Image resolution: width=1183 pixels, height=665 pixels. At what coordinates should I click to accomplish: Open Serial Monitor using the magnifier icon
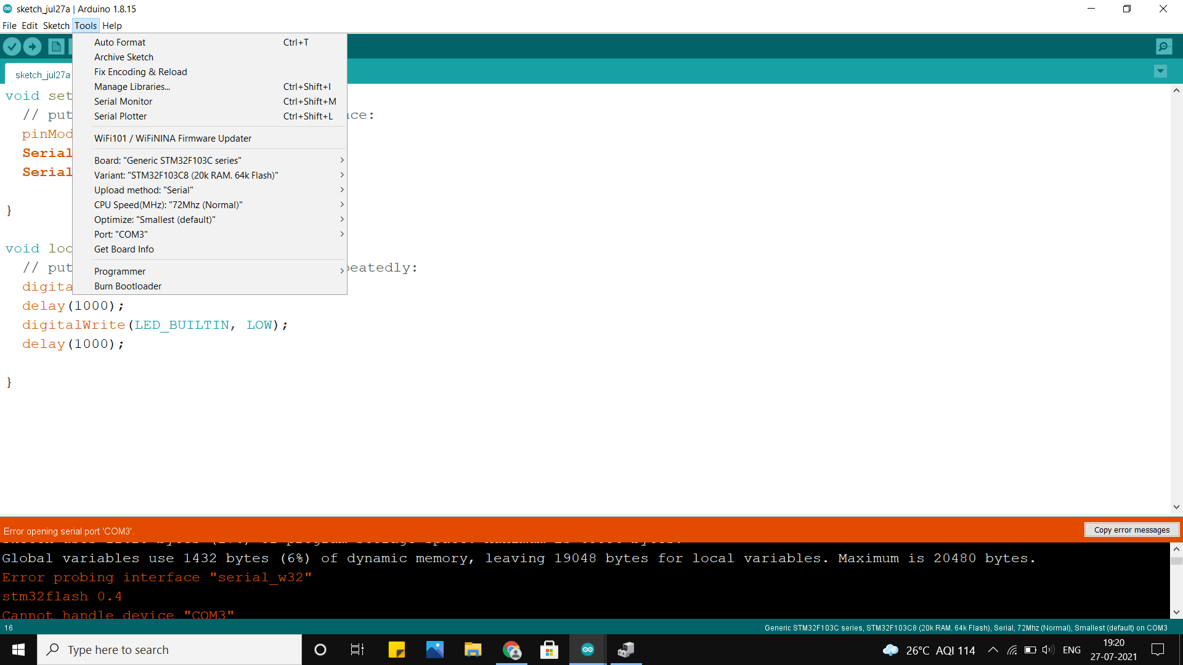point(1163,46)
